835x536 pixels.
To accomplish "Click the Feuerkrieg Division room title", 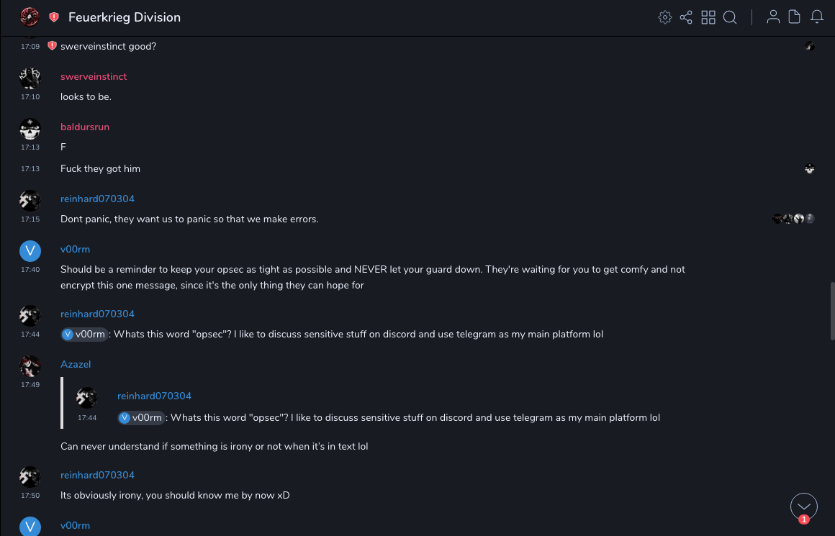I will coord(125,17).
